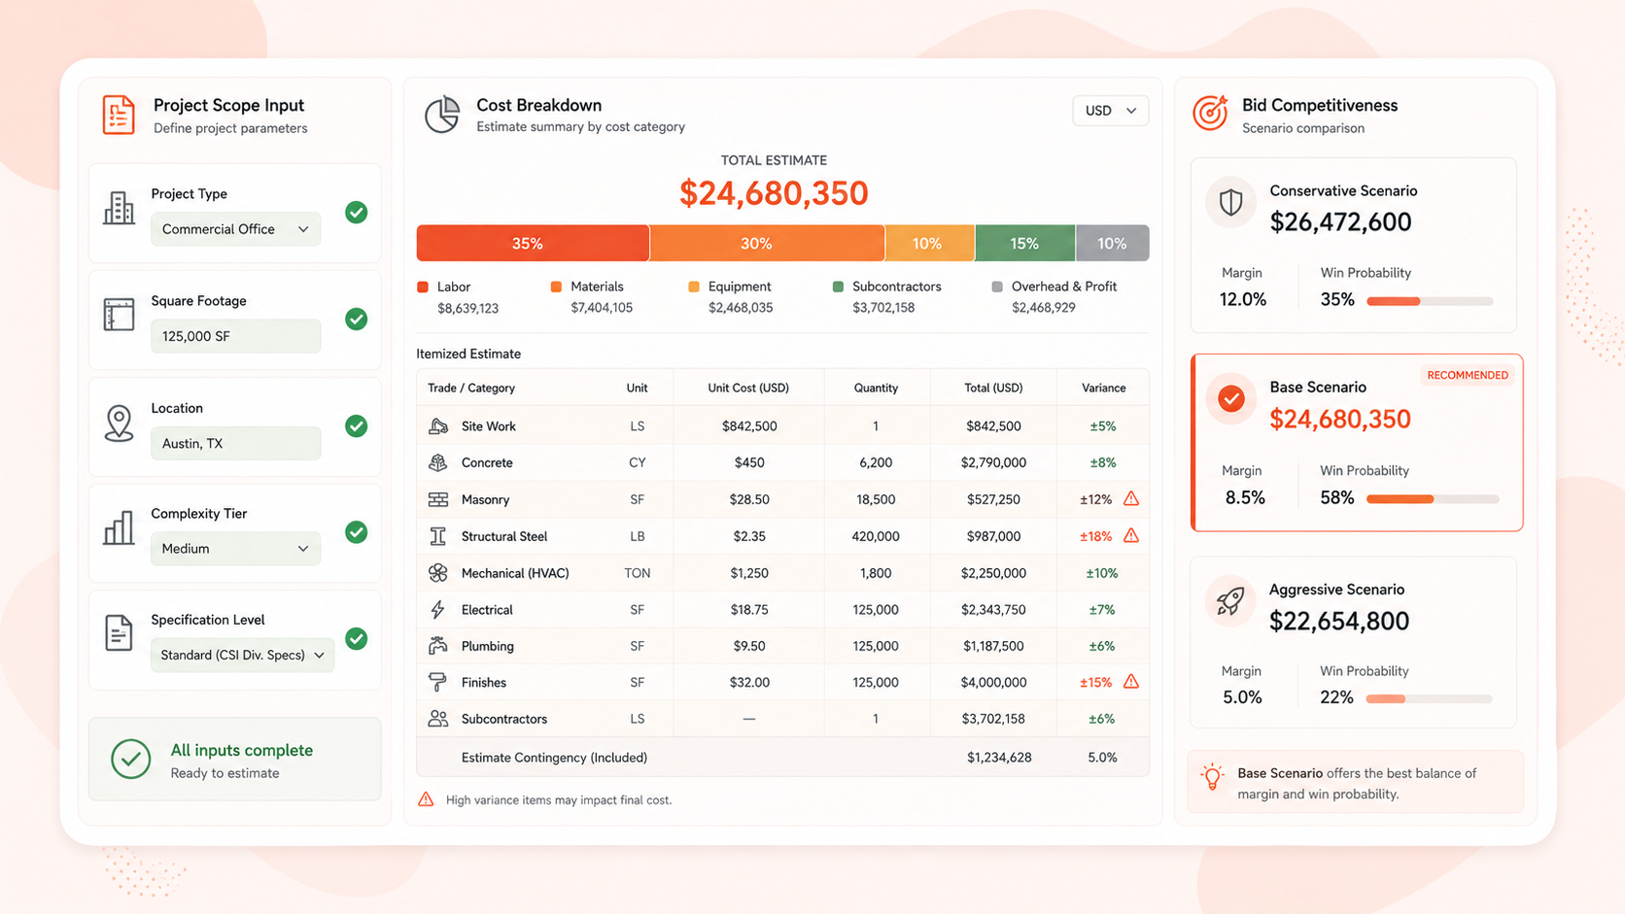Click the 125,000 SF input field
Viewport: 1625px width, 914px height.
pos(235,336)
